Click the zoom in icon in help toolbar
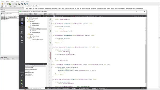 (x=22, y=4)
